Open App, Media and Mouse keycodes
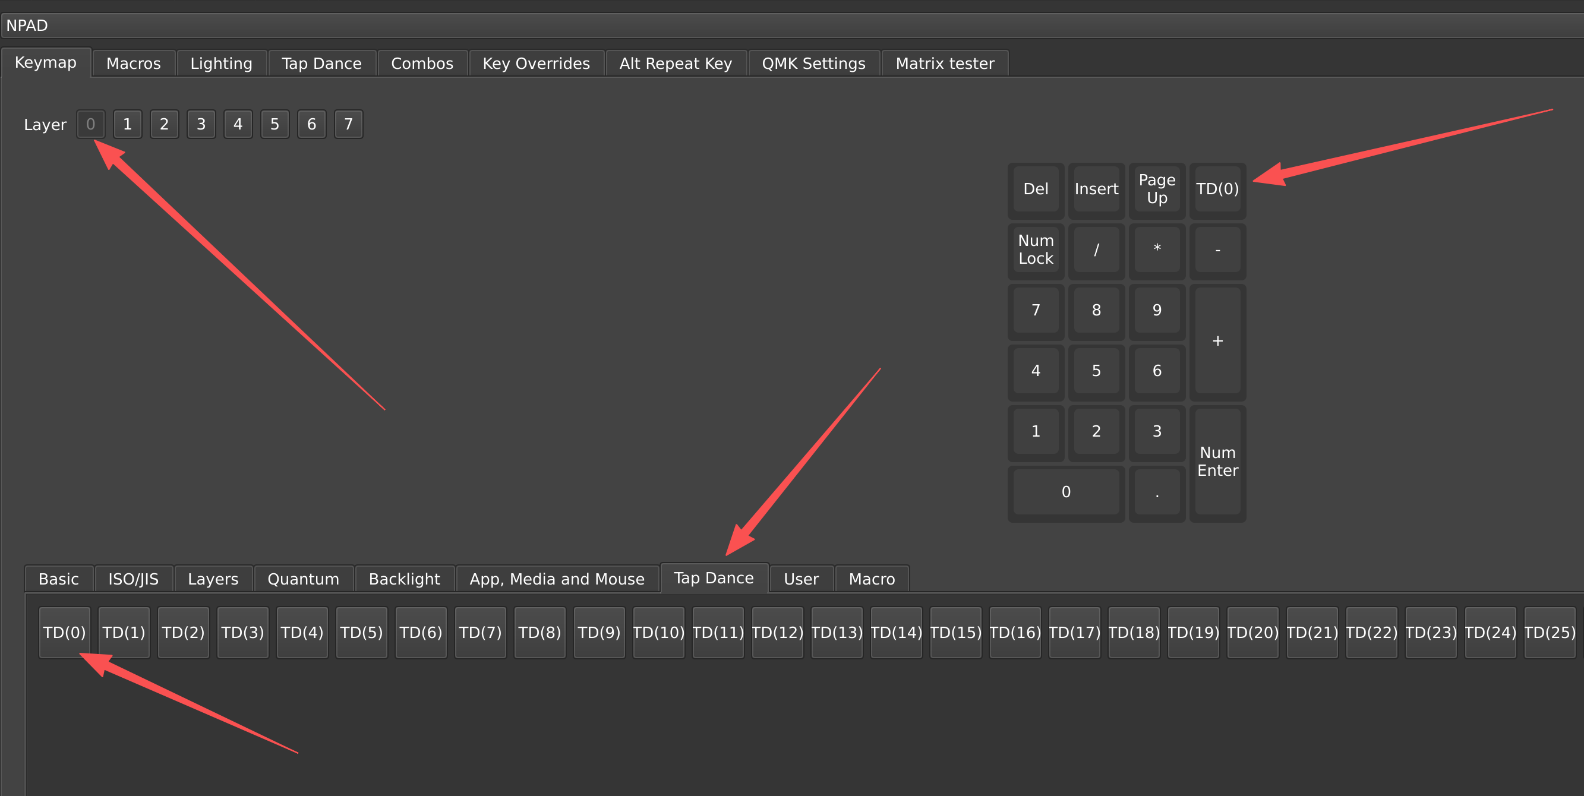This screenshot has width=1584, height=796. [x=557, y=579]
